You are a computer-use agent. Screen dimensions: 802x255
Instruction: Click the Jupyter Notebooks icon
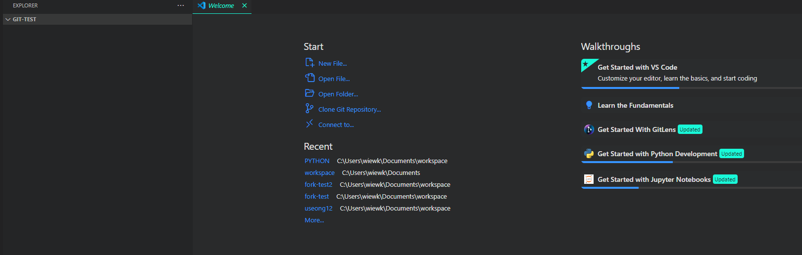[x=589, y=179]
